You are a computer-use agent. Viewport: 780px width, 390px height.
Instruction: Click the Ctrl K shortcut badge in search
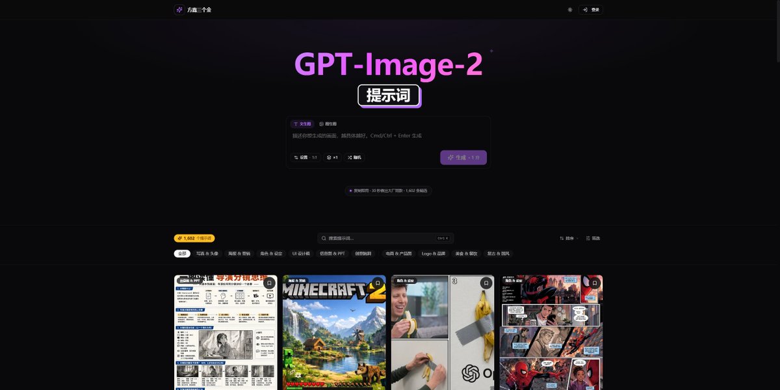point(442,239)
